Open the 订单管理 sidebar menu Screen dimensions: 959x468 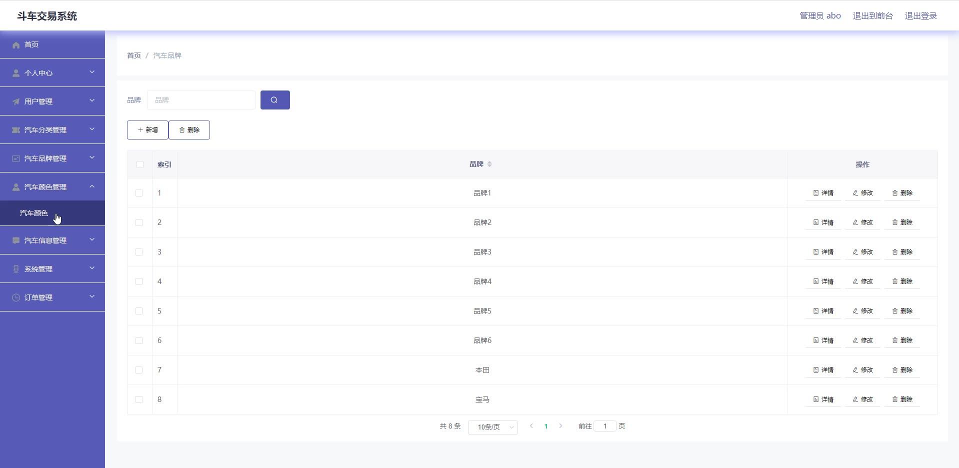point(52,297)
